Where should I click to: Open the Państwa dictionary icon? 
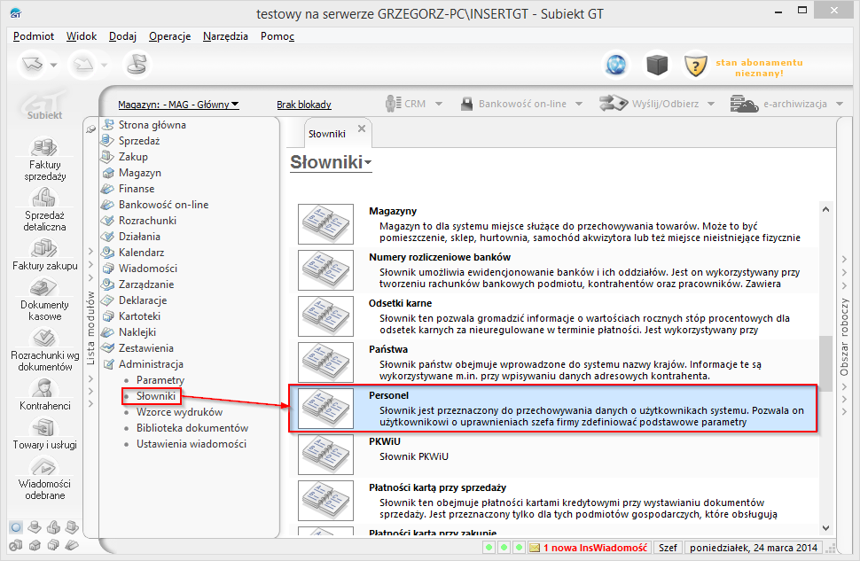pyautogui.click(x=325, y=362)
